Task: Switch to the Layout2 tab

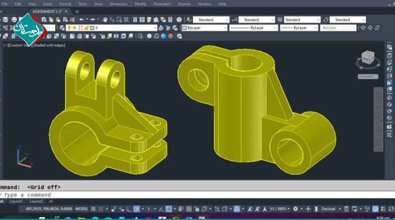Action: click(x=36, y=201)
